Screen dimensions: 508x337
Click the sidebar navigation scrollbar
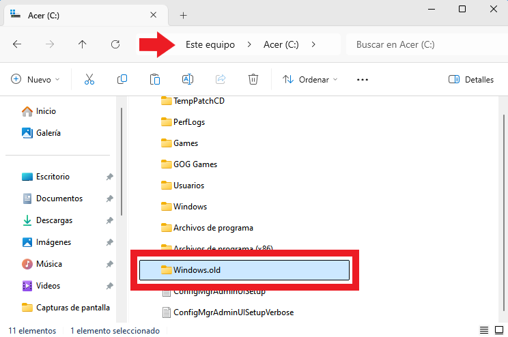pyautogui.click(x=122, y=162)
